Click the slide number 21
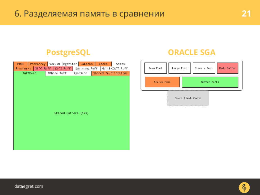The height and width of the screenshot is (195, 260). pos(246,14)
